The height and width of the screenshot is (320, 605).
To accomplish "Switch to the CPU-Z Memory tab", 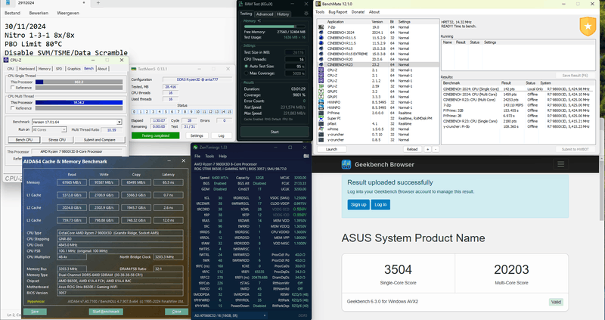I will (45, 69).
